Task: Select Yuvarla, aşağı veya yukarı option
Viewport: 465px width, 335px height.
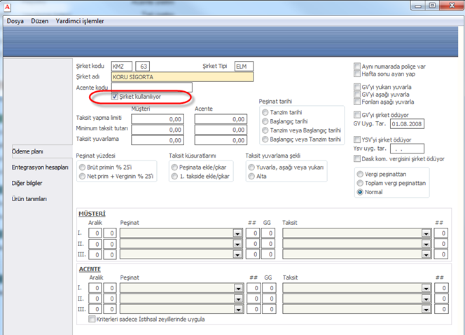Action: (249, 167)
